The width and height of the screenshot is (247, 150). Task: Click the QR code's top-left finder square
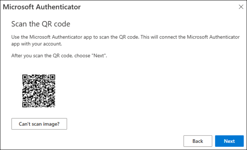pyautogui.click(x=25, y=77)
